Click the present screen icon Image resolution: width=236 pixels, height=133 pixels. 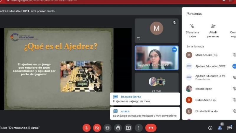[128, 128]
